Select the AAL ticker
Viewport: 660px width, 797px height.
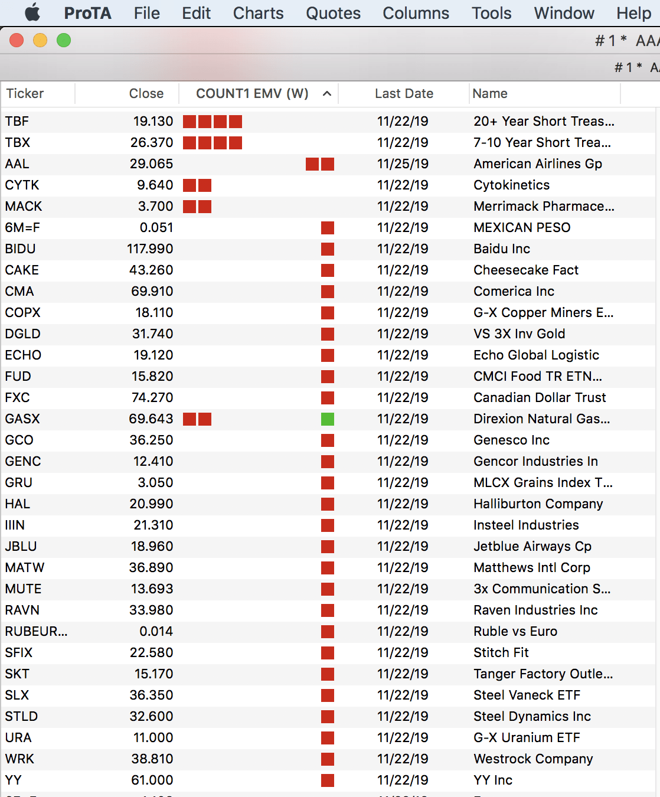(x=17, y=164)
